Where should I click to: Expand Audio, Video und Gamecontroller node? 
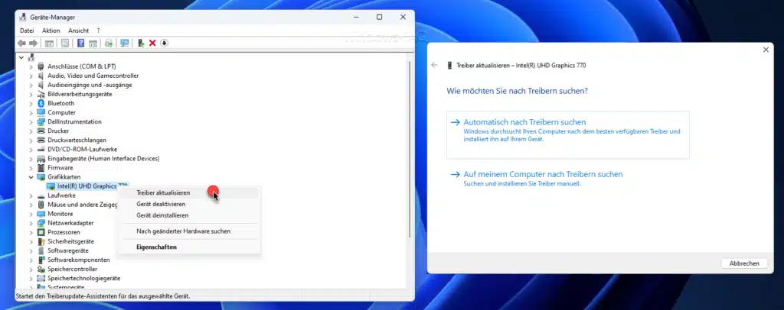(x=31, y=76)
